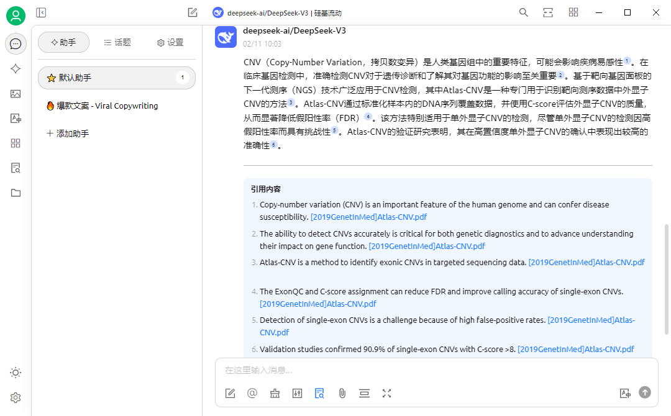This screenshot has width=671, height=416.
Task: Toggle the light/dark theme sun icon
Action: 16,373
